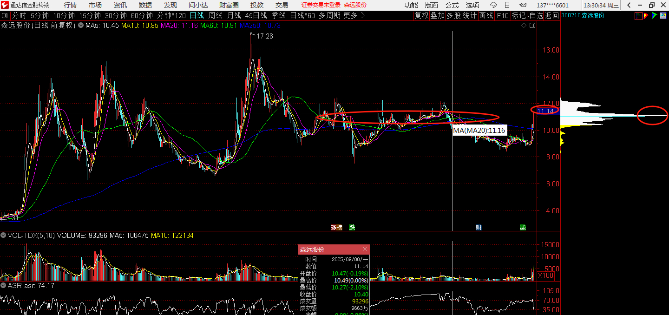Viewport: 669px width, 315px height.
Task: Click the red list panel icon at top right
Action: pyautogui.click(x=638, y=16)
